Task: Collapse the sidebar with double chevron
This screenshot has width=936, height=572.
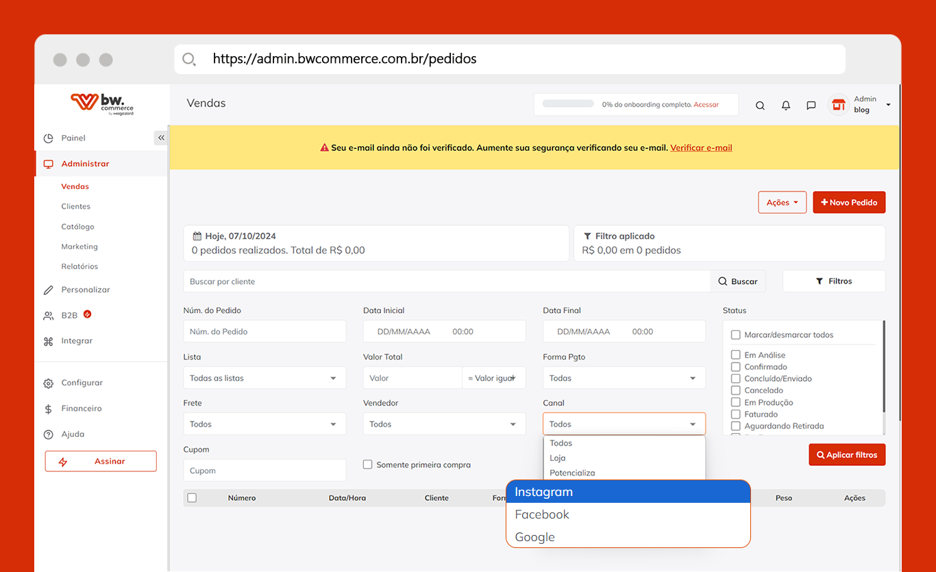Action: coord(161,138)
